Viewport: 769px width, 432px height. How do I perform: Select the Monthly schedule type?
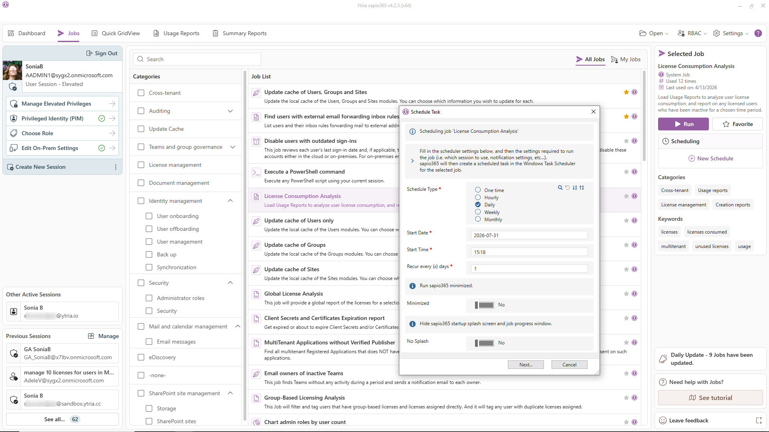point(478,219)
